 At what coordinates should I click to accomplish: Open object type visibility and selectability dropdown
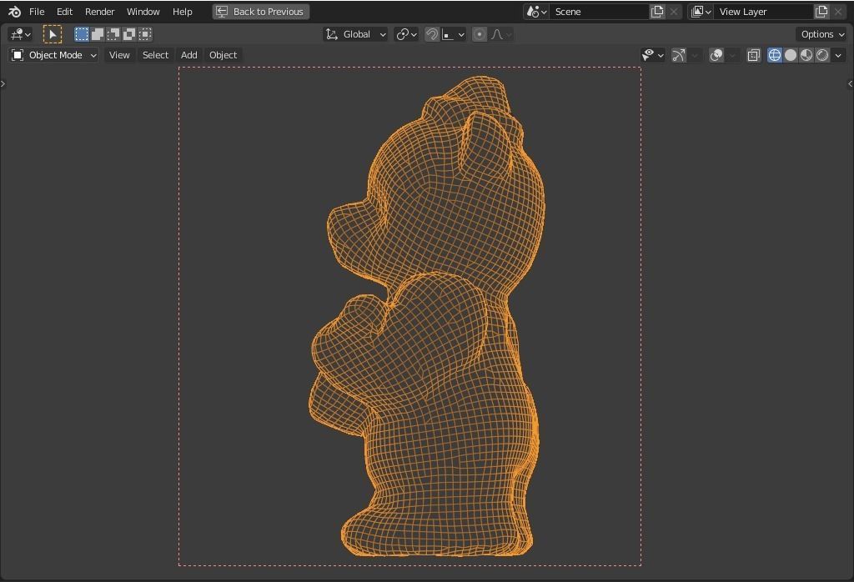tap(652, 55)
